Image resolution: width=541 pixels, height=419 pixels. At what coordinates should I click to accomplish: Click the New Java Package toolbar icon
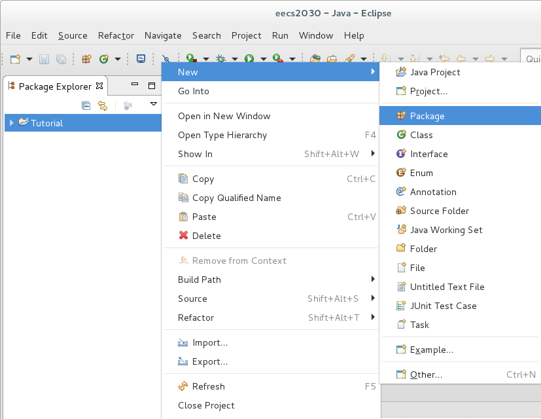[86, 59]
